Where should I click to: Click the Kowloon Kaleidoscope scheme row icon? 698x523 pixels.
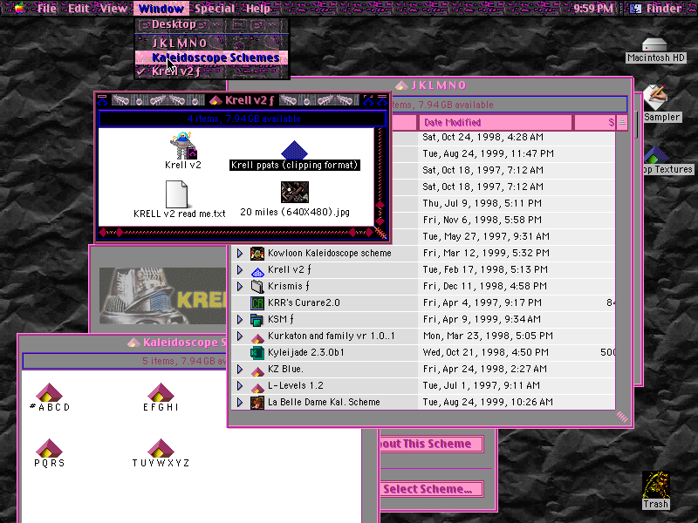pos(257,253)
